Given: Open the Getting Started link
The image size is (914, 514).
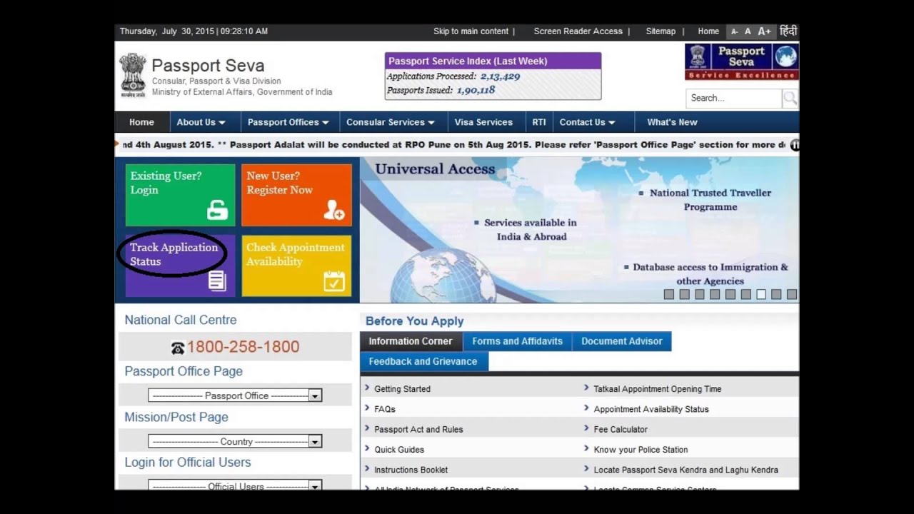Looking at the screenshot, I should (403, 389).
